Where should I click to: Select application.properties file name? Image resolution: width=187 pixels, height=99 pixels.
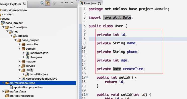click(x=28, y=87)
